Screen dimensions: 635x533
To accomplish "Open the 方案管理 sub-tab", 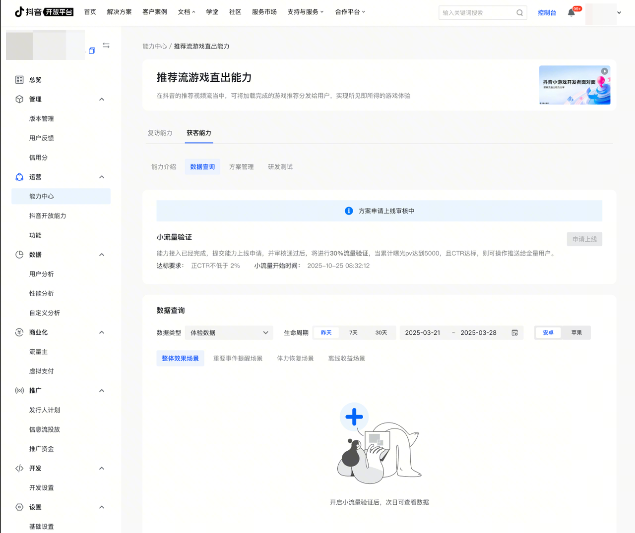I will click(241, 167).
